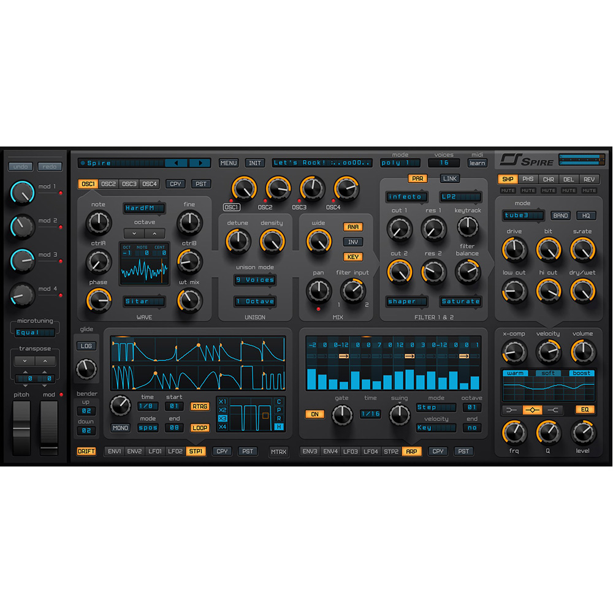Open the MTRX modulation matrix
This screenshot has height=613, width=613.
279,452
